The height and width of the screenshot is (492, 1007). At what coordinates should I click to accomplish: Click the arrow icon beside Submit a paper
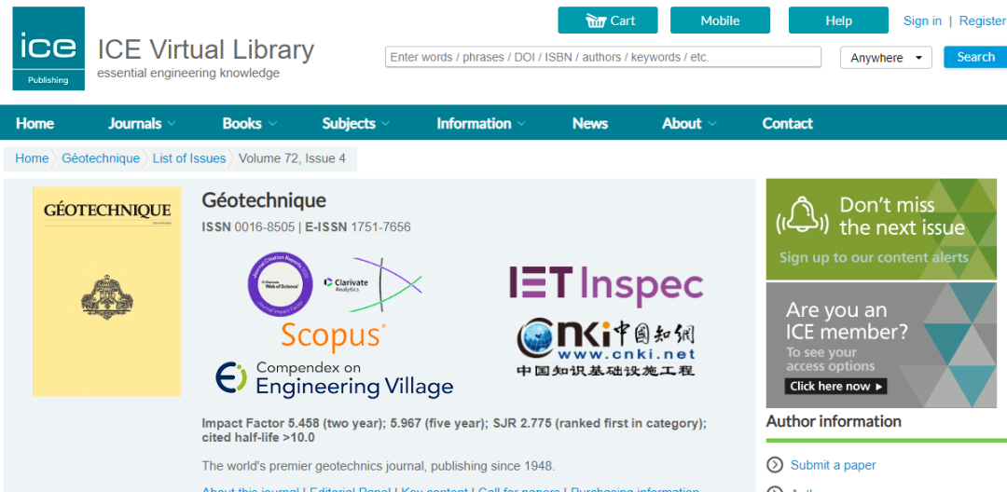pyautogui.click(x=775, y=465)
